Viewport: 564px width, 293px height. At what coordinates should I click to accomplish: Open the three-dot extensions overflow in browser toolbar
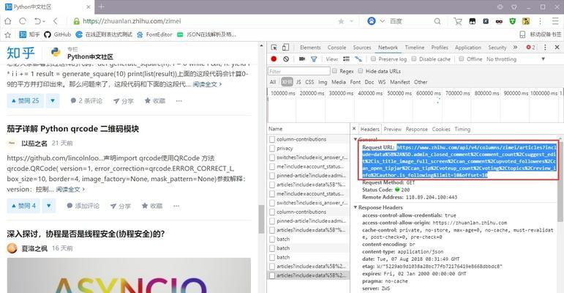tap(540, 21)
